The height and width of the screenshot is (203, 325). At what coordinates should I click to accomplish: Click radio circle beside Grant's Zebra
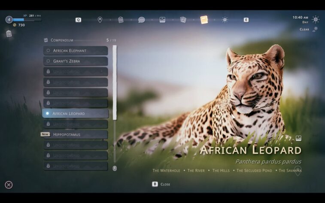48,61
